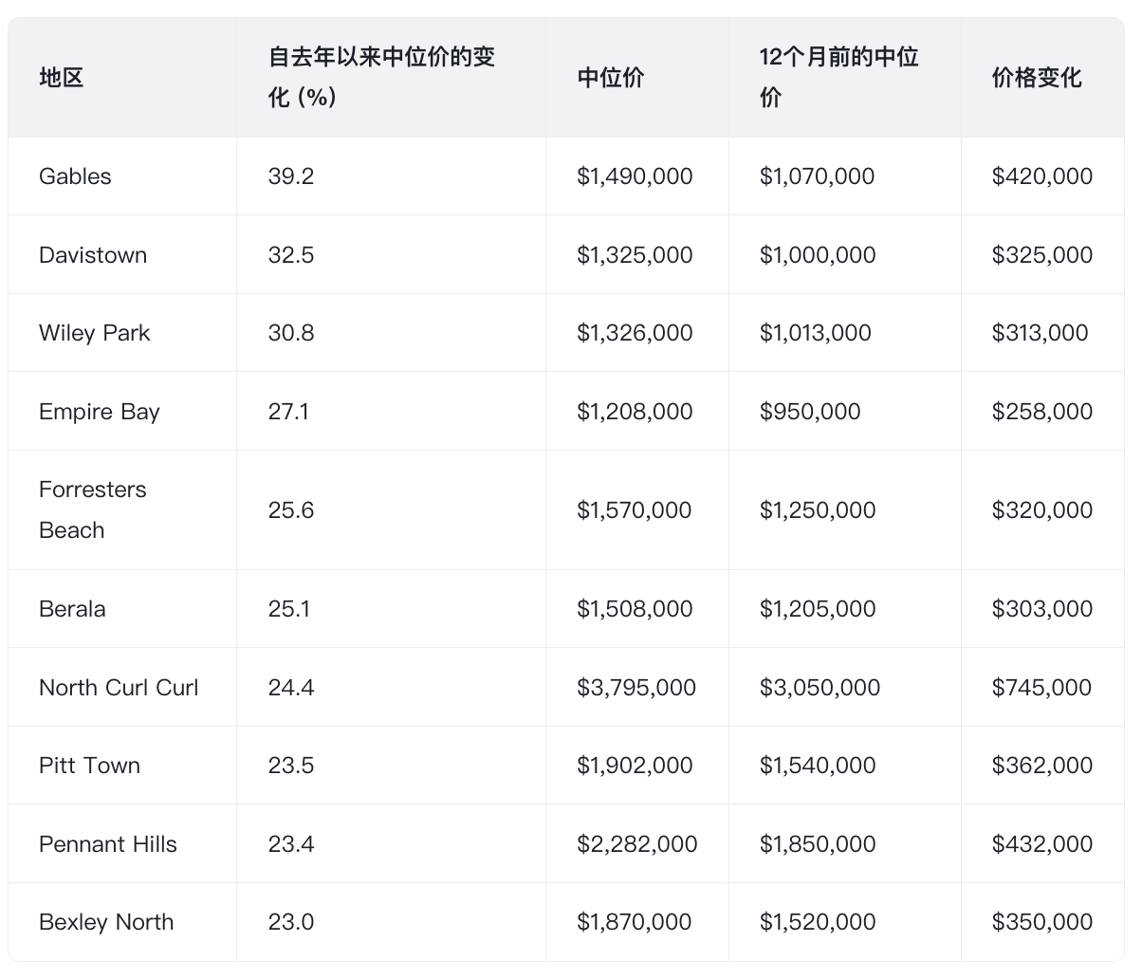Select the 价格变化 column header
This screenshot has height=979, width=1142.
tap(1037, 78)
